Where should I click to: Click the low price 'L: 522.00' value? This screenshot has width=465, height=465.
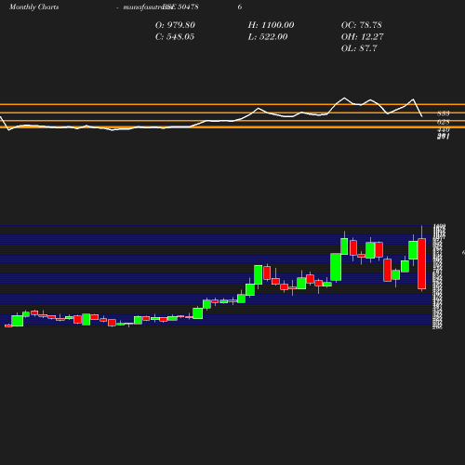[268, 37]
